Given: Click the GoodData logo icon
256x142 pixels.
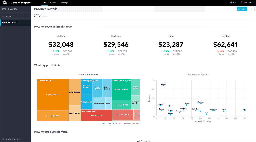Looking at the screenshot, I should 5,3.
